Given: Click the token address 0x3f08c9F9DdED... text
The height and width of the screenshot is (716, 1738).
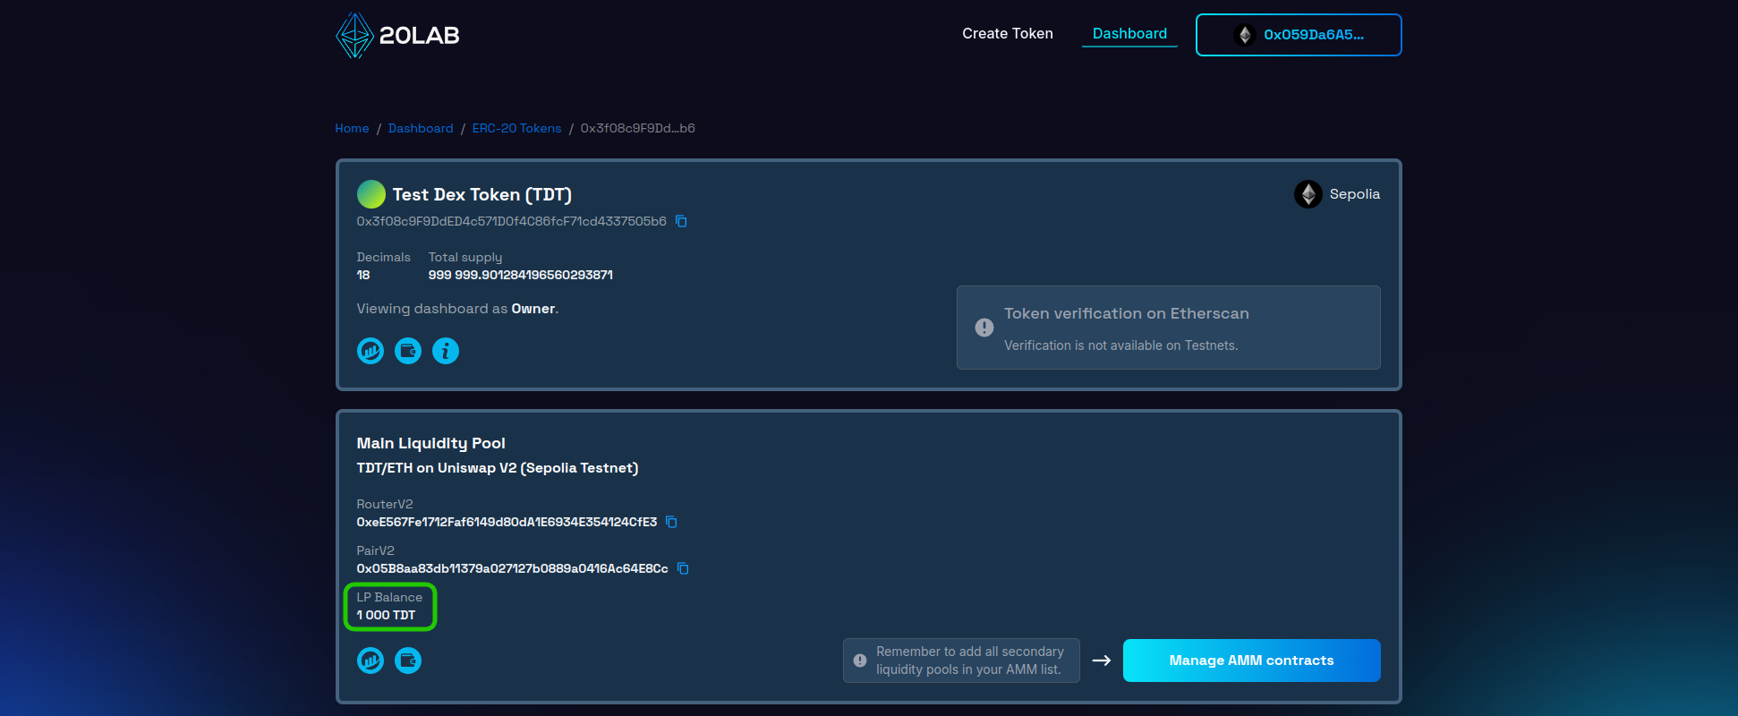Looking at the screenshot, I should (x=511, y=221).
